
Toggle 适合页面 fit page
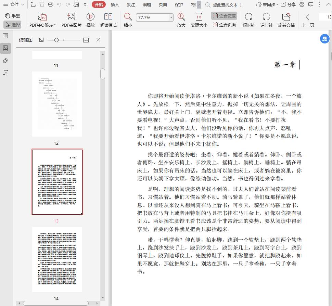pyautogui.click(x=224, y=25)
